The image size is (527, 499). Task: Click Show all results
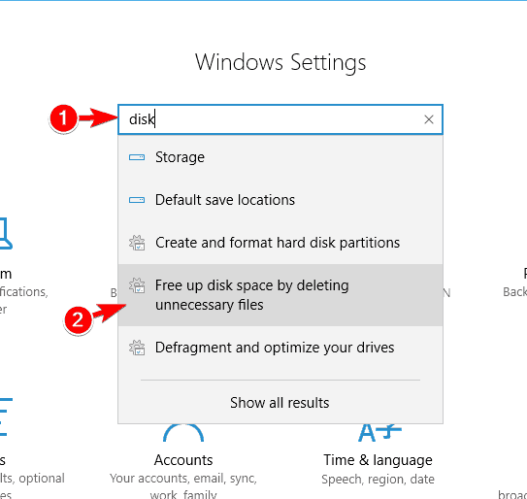pos(280,403)
